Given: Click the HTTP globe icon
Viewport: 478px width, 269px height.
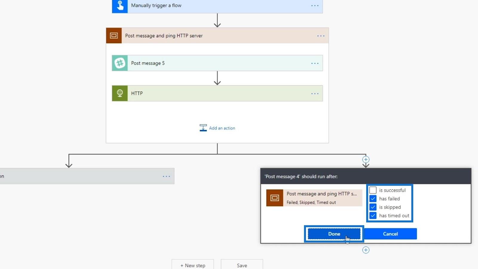Looking at the screenshot, I should click(x=120, y=93).
